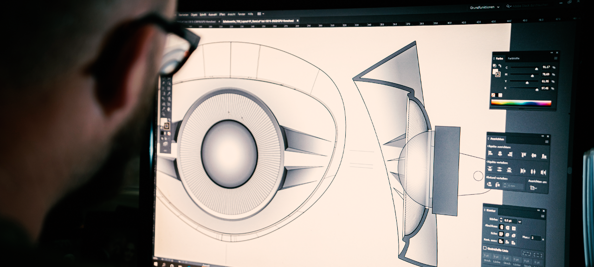Select the round cap icon in the Kontur panel
The image size is (594, 267).
[508, 228]
